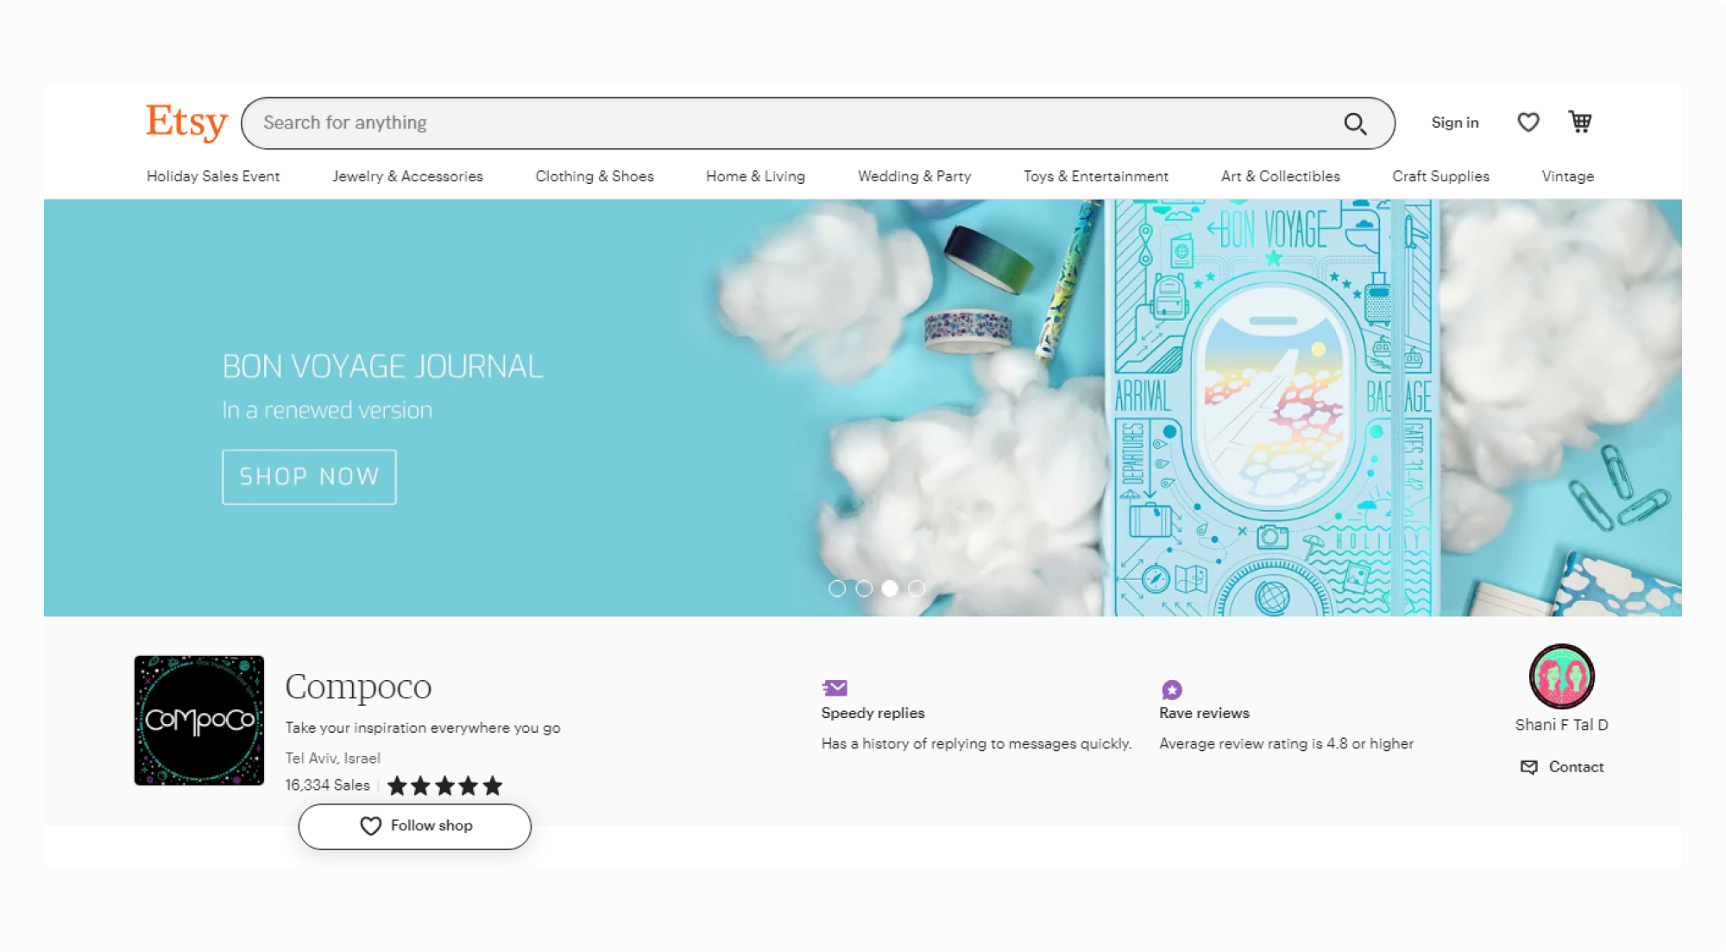
Task: Click the Shop Now button
Action: click(308, 476)
